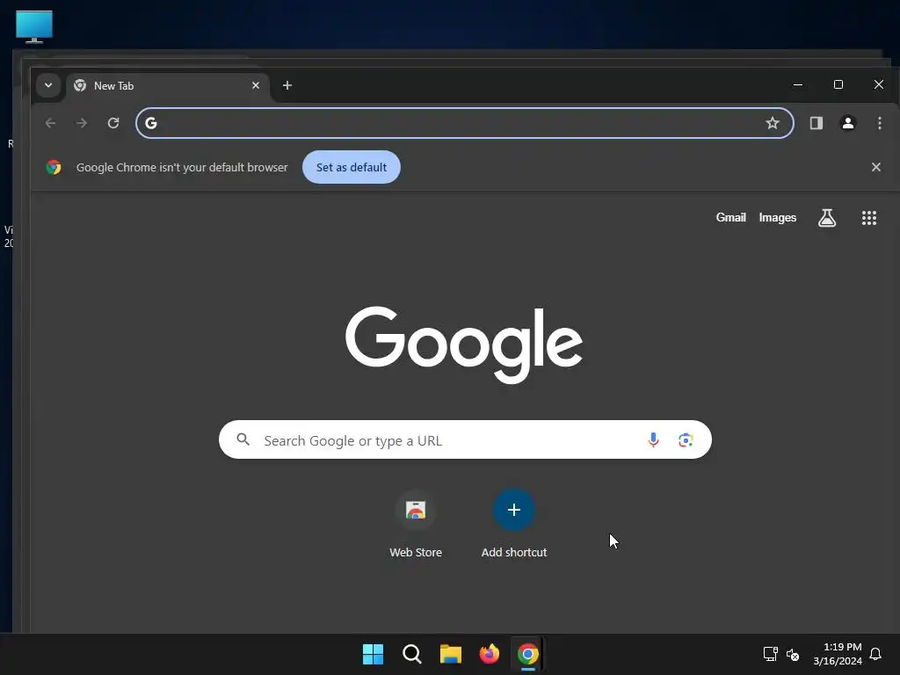Start voice search with microphone icon
This screenshot has height=675, width=900.
click(x=653, y=439)
